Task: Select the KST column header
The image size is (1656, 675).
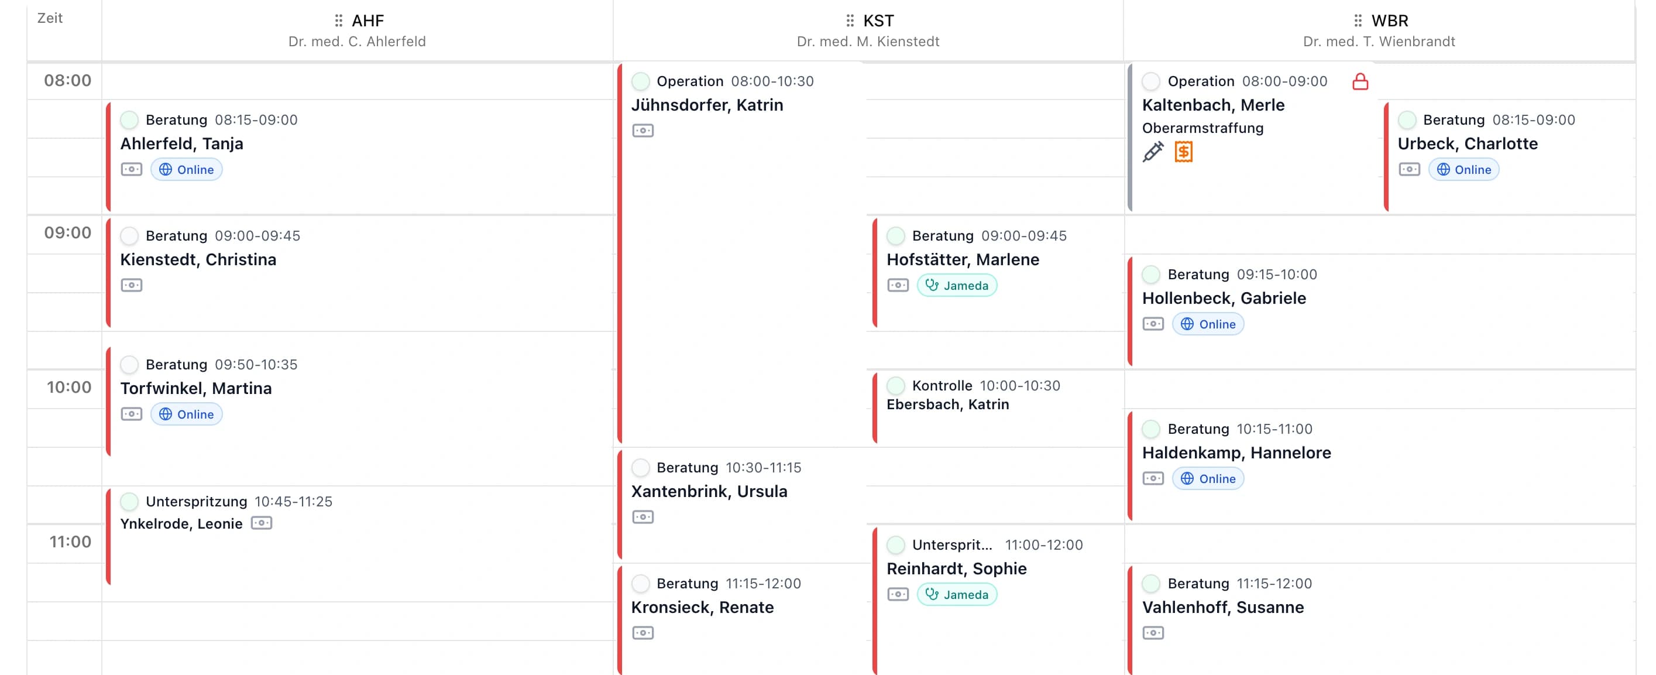Action: [x=868, y=30]
